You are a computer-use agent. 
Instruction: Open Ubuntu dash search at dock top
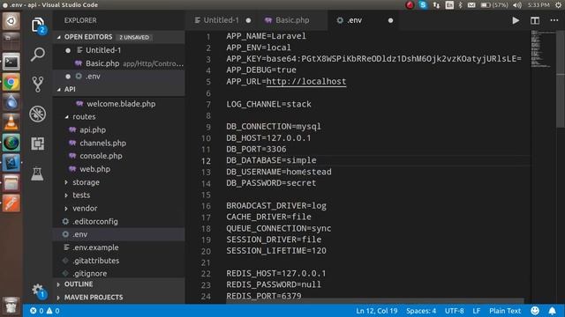pos(11,21)
